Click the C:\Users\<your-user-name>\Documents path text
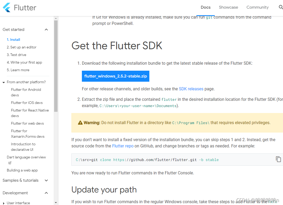The height and width of the screenshot is (205, 283). click(x=138, y=106)
